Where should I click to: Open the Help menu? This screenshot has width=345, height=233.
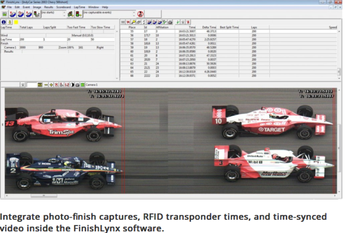105,7
